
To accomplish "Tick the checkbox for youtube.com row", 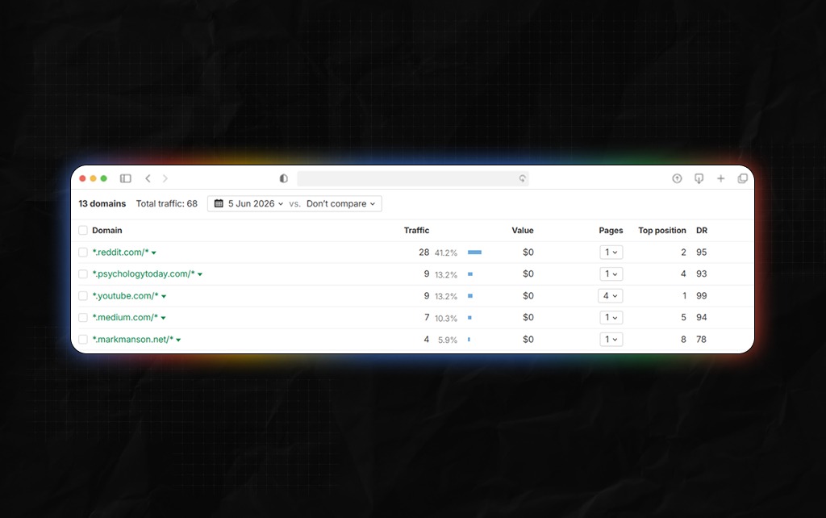I will pos(83,296).
